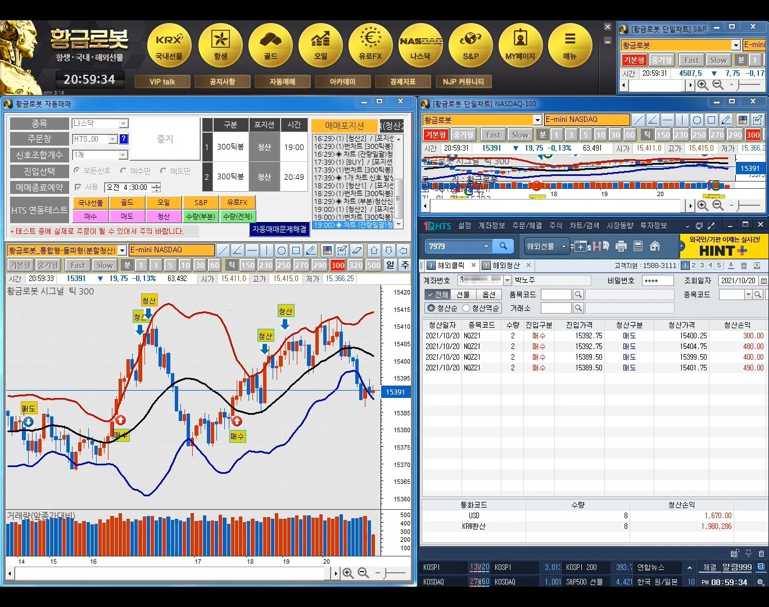Viewport: 769px width, 607px height.
Task: Select 청산순 radio option
Action: pyautogui.click(x=431, y=308)
